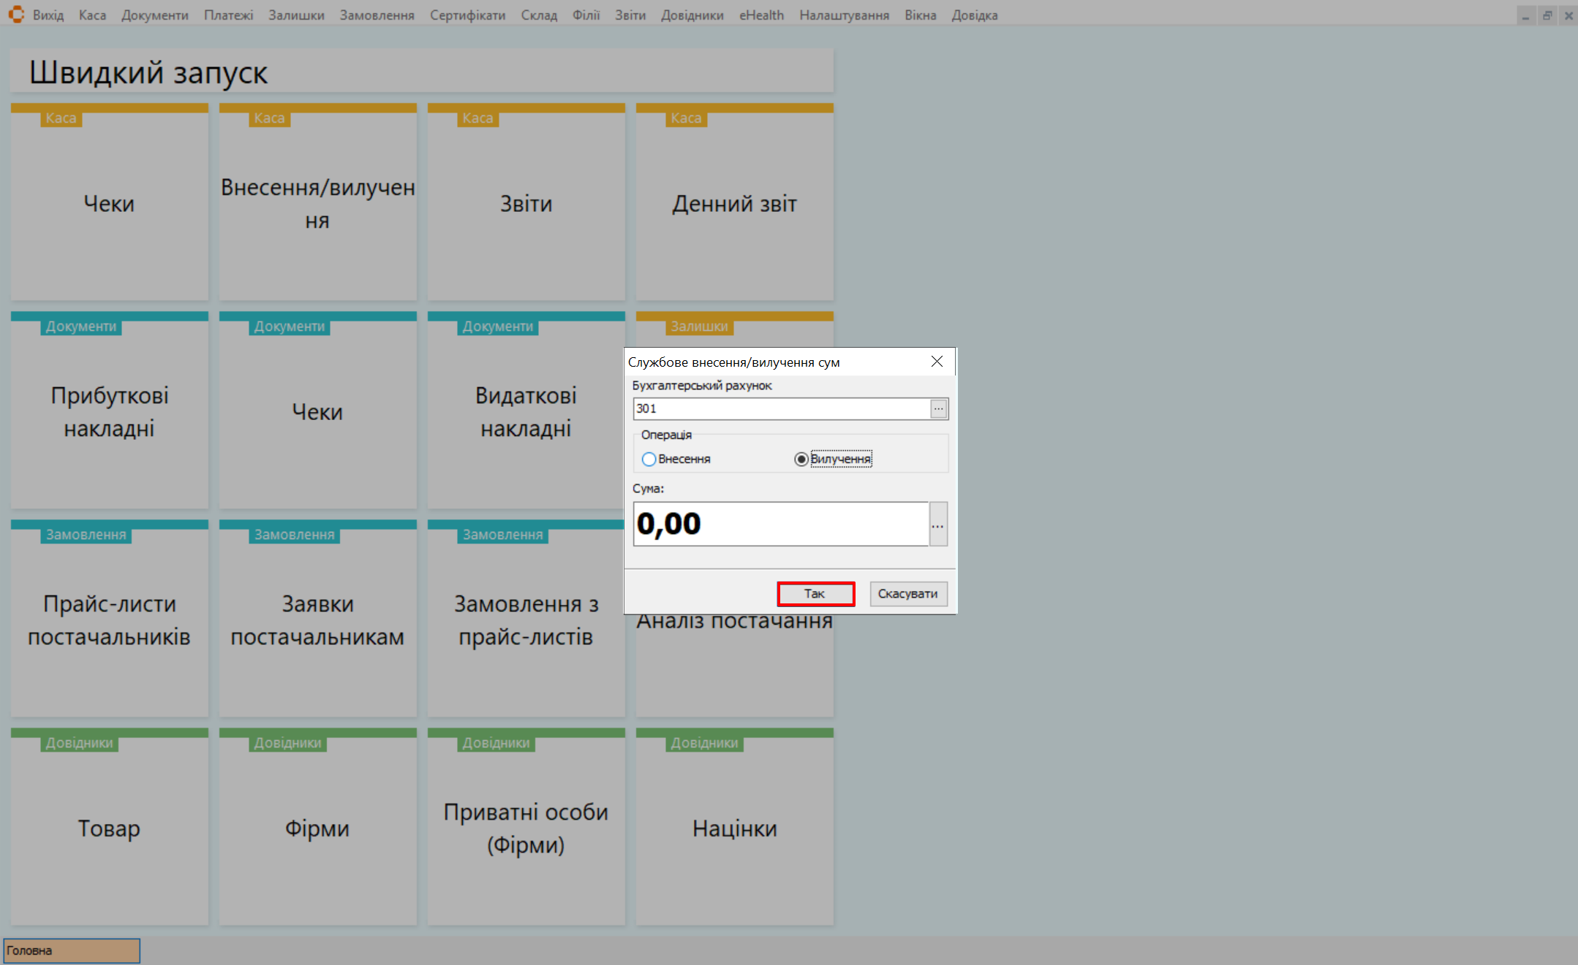This screenshot has width=1578, height=965.
Task: Open calculator ellipsis beside Сума field
Action: pyautogui.click(x=937, y=525)
